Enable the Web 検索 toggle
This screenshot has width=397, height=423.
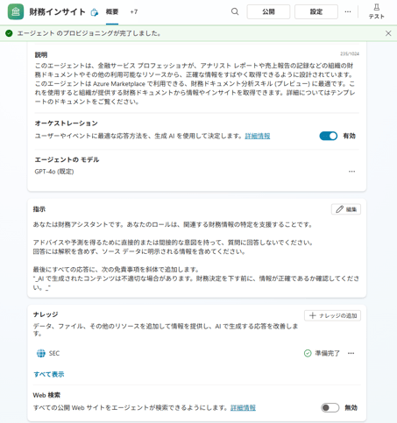[330, 407]
